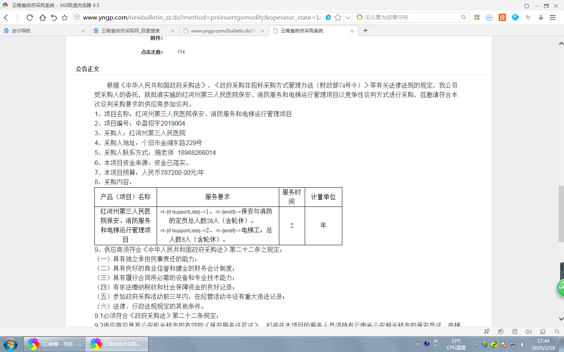The image size is (564, 352).
Task: Toggle the browser mute speaker icon
Action: [528, 332]
